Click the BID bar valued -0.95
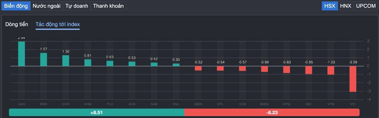 309,70
